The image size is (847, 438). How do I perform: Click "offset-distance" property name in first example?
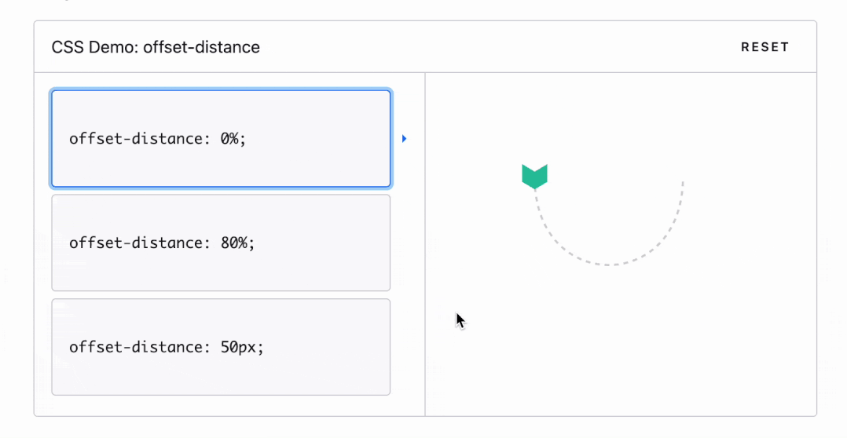coord(135,139)
